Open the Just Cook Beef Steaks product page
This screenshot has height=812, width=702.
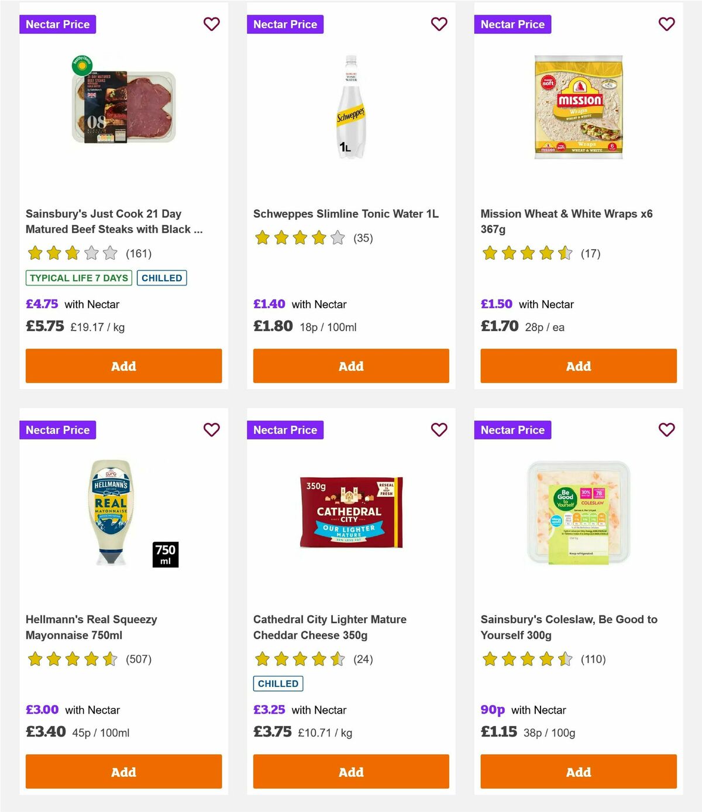(x=114, y=221)
